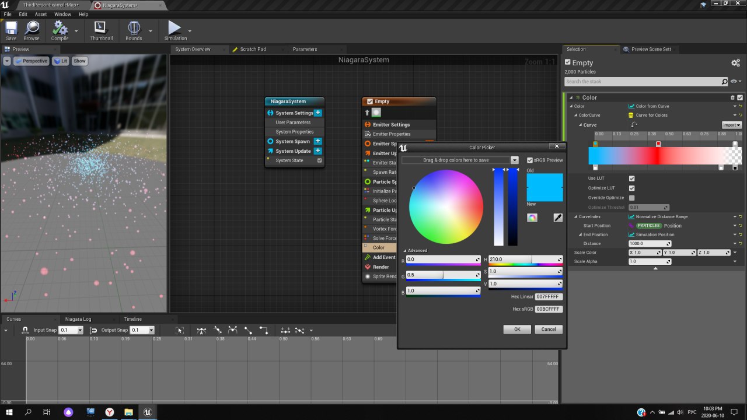Open File Explorer from the taskbar
The height and width of the screenshot is (420, 747).
128,412
